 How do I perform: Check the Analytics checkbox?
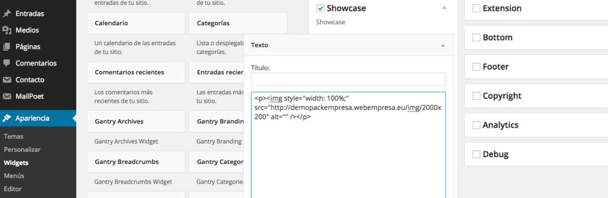[x=476, y=125]
